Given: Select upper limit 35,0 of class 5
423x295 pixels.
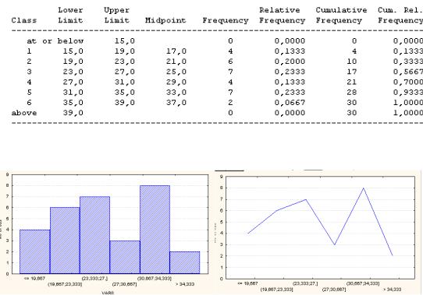Looking at the screenshot, I should 124,93.
